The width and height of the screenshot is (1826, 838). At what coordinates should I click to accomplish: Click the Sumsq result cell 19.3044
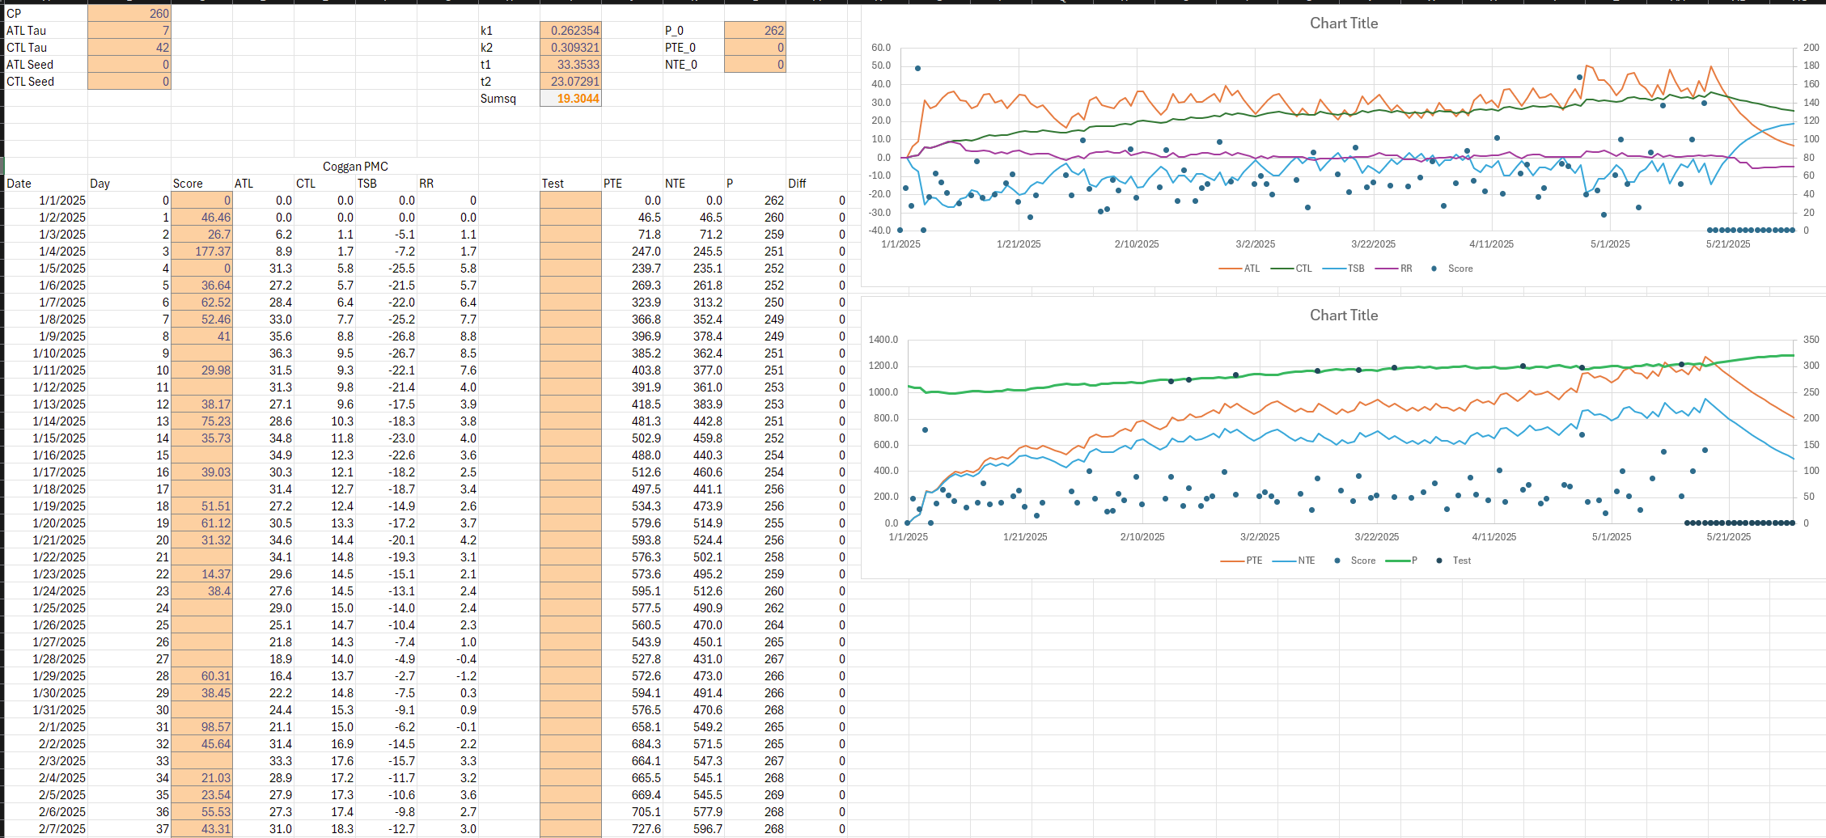click(x=570, y=99)
